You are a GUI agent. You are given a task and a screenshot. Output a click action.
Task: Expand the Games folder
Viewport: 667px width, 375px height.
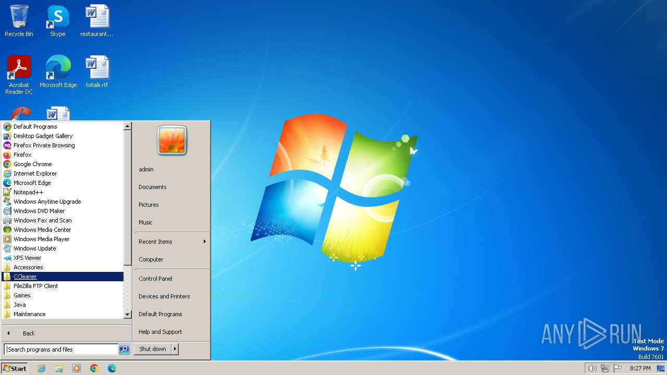click(x=63, y=295)
